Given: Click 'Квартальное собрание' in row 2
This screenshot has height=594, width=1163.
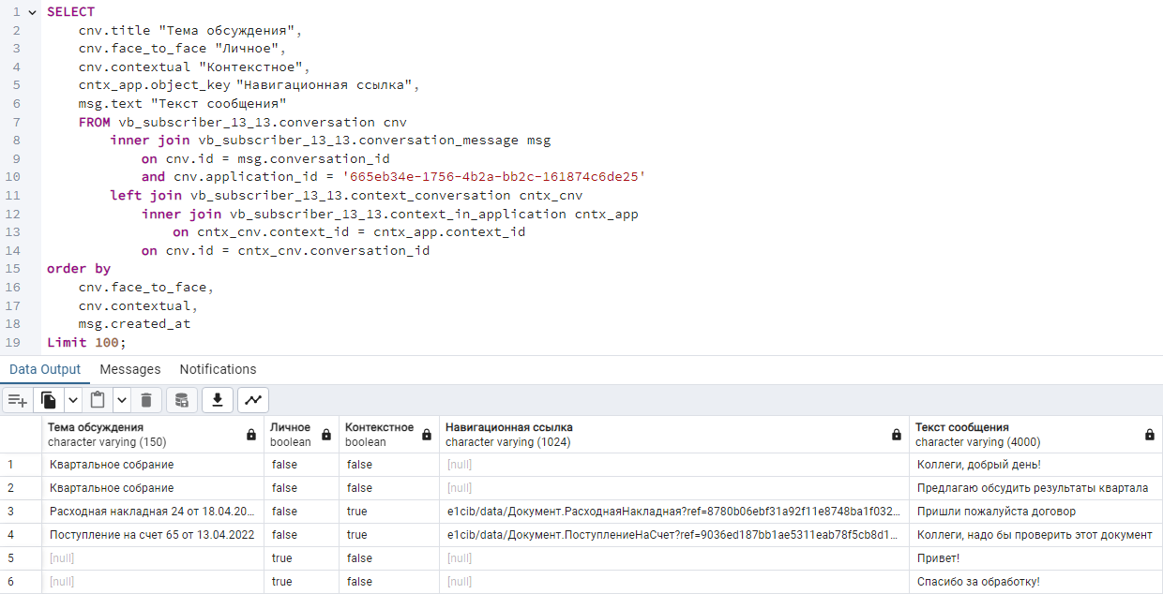Looking at the screenshot, I should pos(153,488).
